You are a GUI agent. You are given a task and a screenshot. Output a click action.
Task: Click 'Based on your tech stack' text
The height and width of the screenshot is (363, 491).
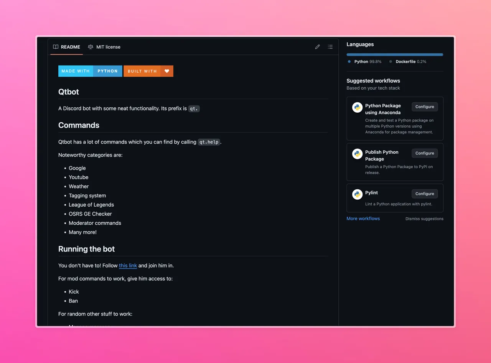[x=373, y=88]
